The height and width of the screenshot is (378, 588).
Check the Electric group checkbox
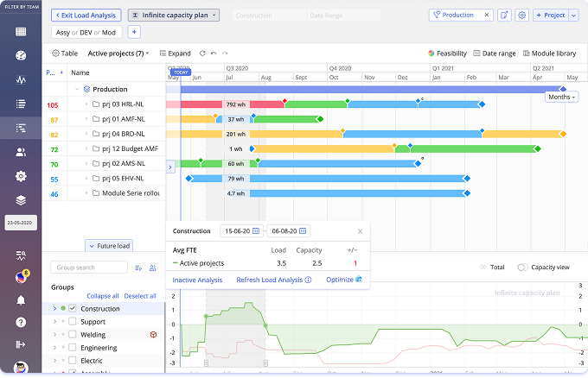73,361
